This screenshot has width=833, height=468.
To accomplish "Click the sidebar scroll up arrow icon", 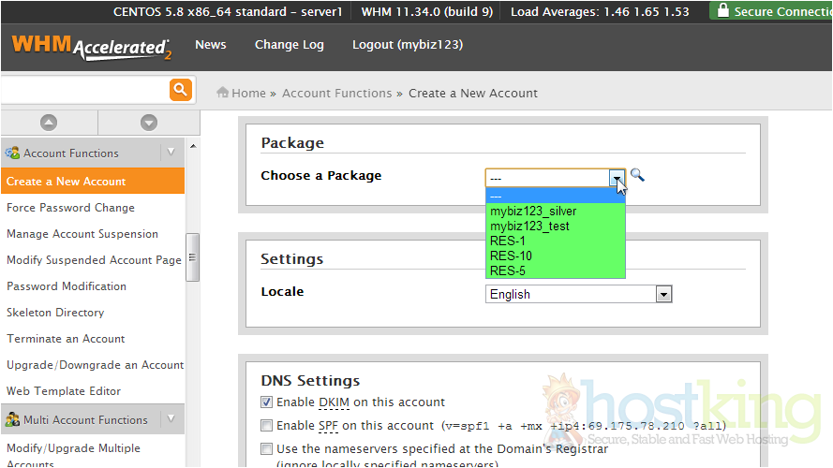I will [x=49, y=123].
